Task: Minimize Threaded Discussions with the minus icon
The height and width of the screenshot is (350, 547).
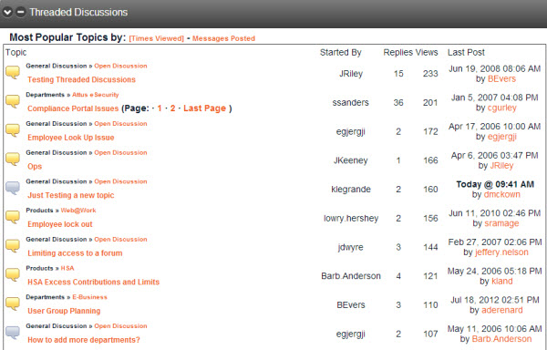Action: click(x=21, y=12)
